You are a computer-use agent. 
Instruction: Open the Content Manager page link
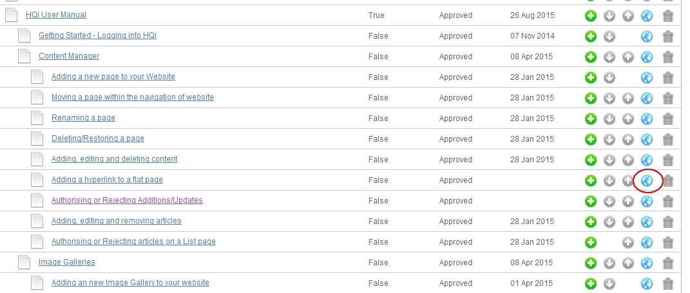(69, 56)
